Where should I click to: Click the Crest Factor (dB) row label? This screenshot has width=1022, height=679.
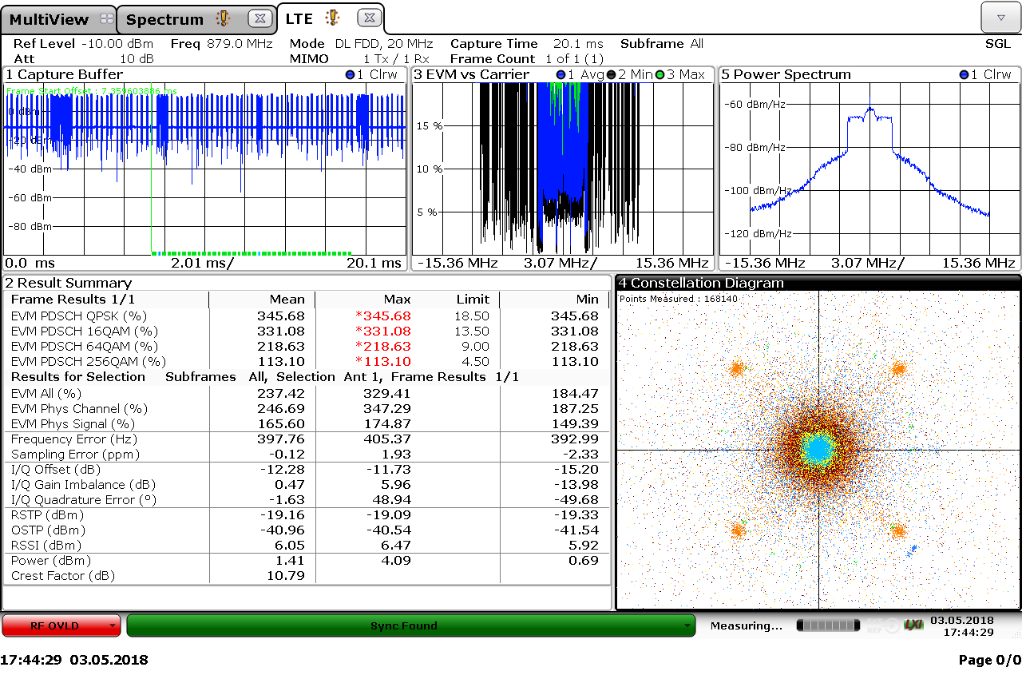[x=63, y=576]
